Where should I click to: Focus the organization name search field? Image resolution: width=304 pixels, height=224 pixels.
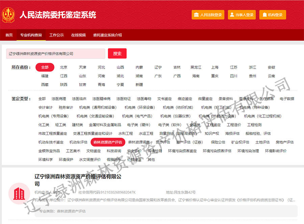point(56,53)
